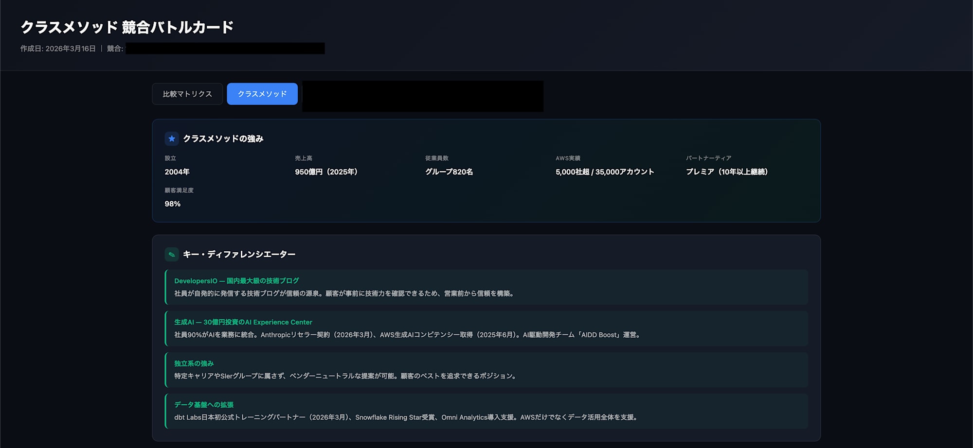Viewport: 973px width, 448px height.
Task: Click the star icon beside クラスメソッドの強み
Action: point(171,138)
